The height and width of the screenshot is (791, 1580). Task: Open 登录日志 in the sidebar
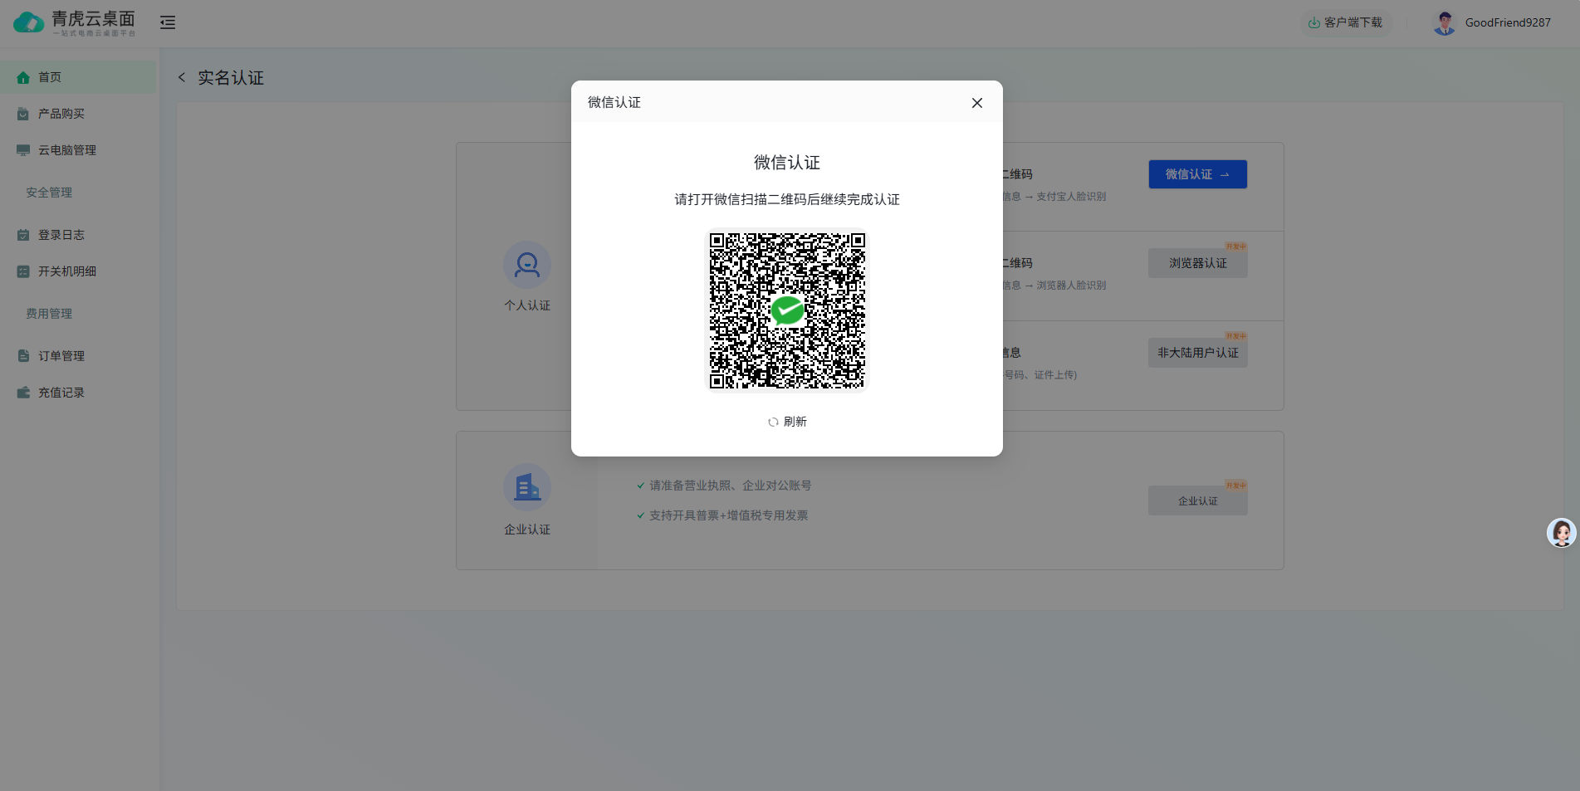coord(78,235)
